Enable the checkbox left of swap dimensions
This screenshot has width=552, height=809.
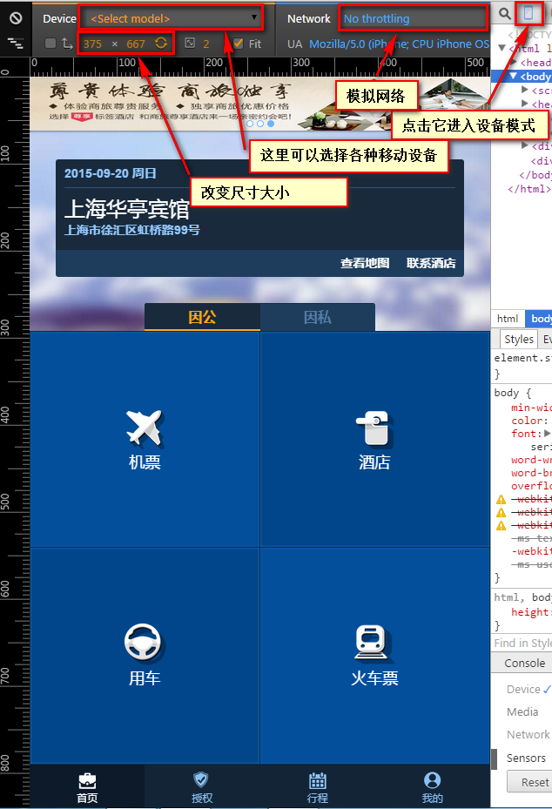pos(50,44)
